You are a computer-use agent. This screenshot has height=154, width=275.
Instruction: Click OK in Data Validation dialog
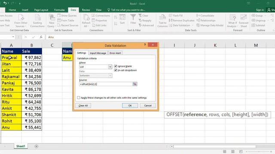pyautogui.click(x=130, y=106)
